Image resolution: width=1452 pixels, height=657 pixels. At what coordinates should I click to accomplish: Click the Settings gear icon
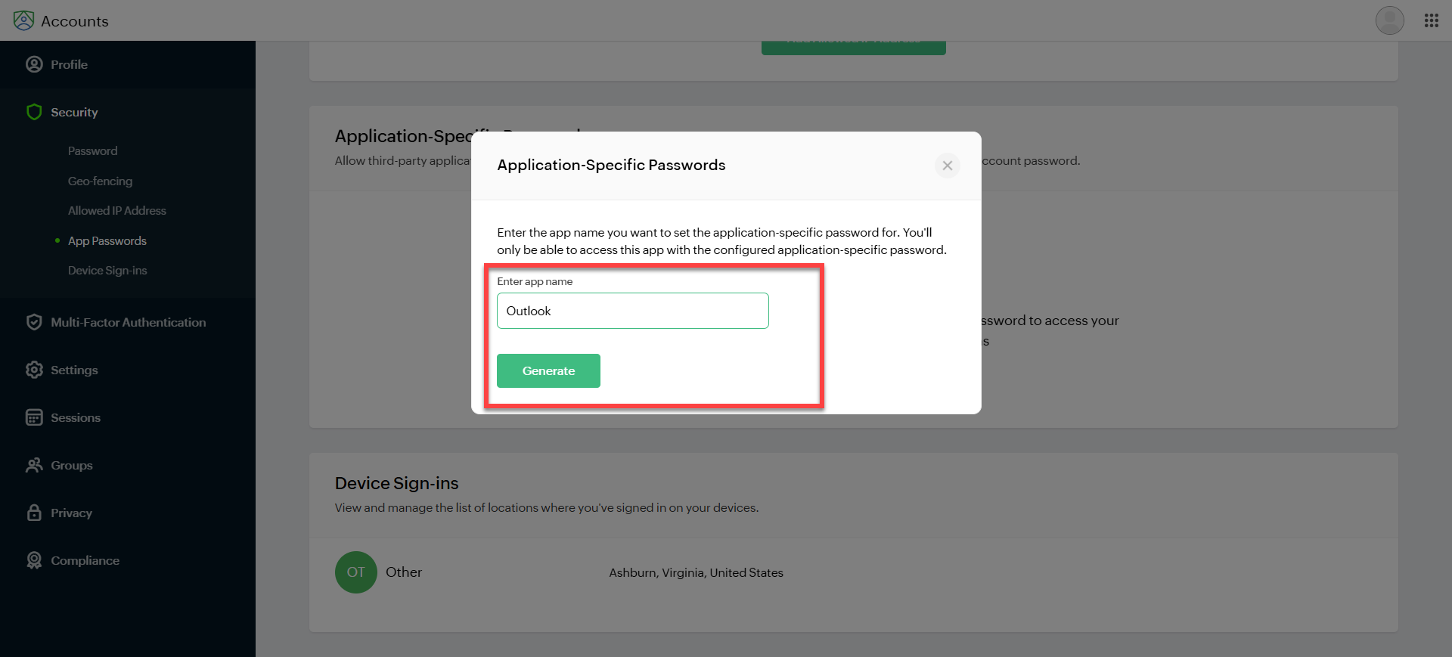click(34, 370)
